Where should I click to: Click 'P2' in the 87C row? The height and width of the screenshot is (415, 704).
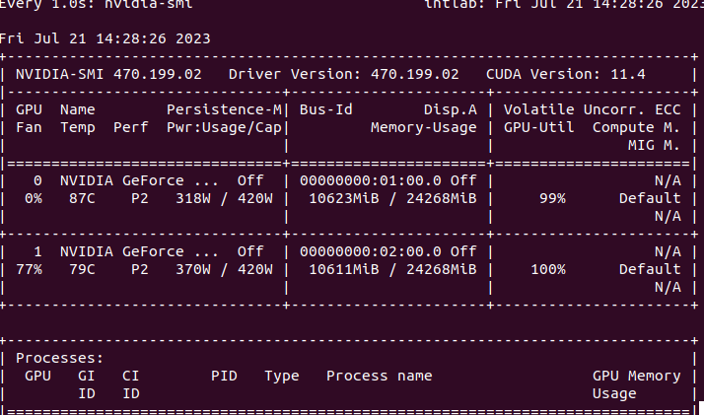pyautogui.click(x=140, y=198)
